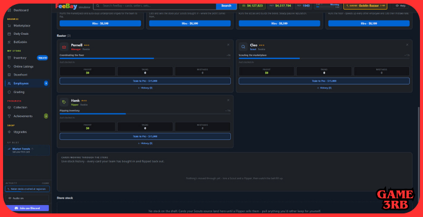This screenshot has width=423, height=217.
Task: Click the $4,127,823 cash balance
Action: pyautogui.click(x=253, y=5)
